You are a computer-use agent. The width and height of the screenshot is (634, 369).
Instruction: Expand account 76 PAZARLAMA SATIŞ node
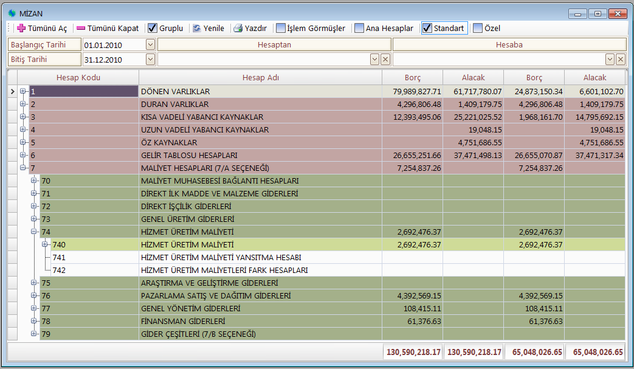(x=34, y=295)
